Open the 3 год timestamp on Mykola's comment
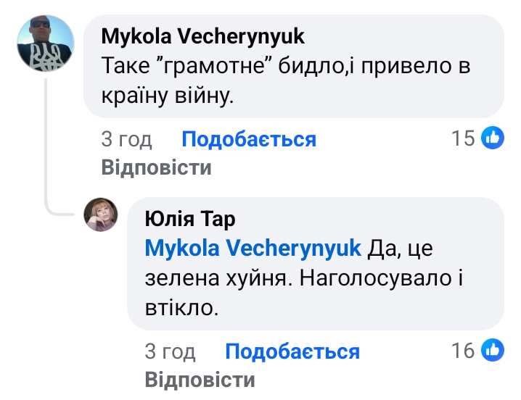 click(x=126, y=139)
